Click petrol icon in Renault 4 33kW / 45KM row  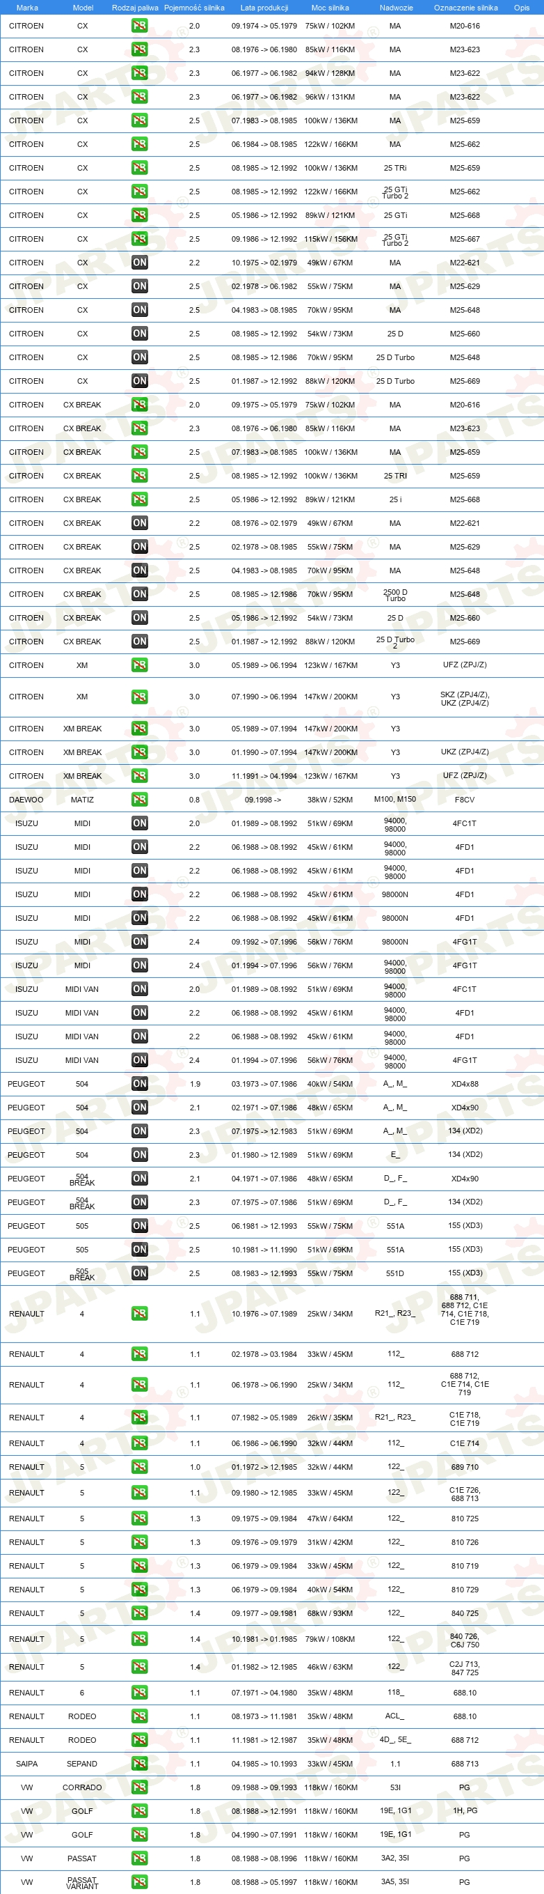(x=140, y=1353)
